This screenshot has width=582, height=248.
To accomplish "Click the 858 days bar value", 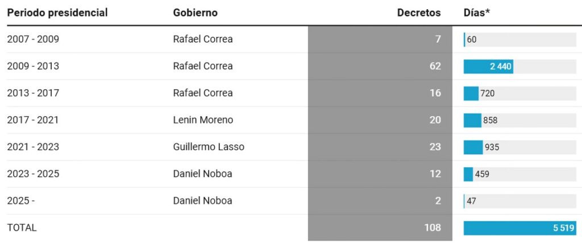I will (x=490, y=121).
